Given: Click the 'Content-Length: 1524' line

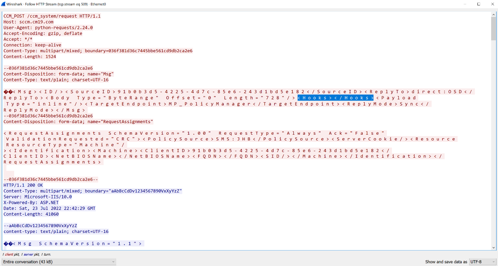Looking at the screenshot, I should (30, 57).
